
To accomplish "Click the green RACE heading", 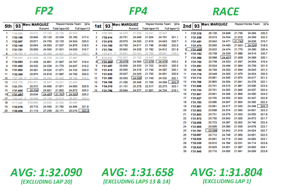I will point(226,12).
